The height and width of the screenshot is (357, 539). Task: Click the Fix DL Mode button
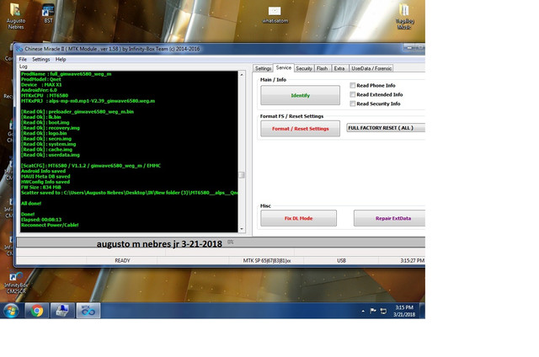point(298,218)
